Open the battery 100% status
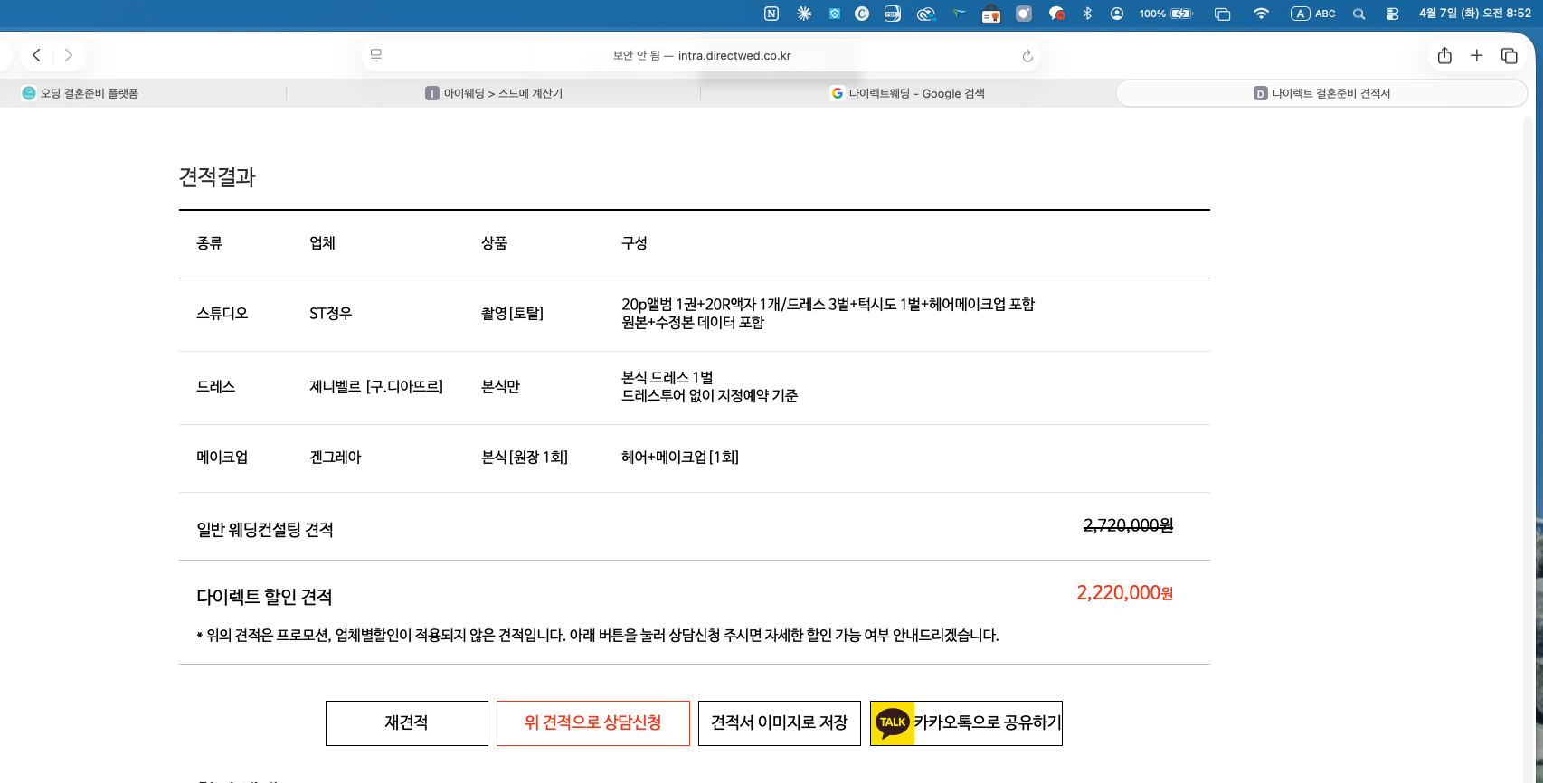This screenshot has height=783, width=1543. [x=1167, y=14]
